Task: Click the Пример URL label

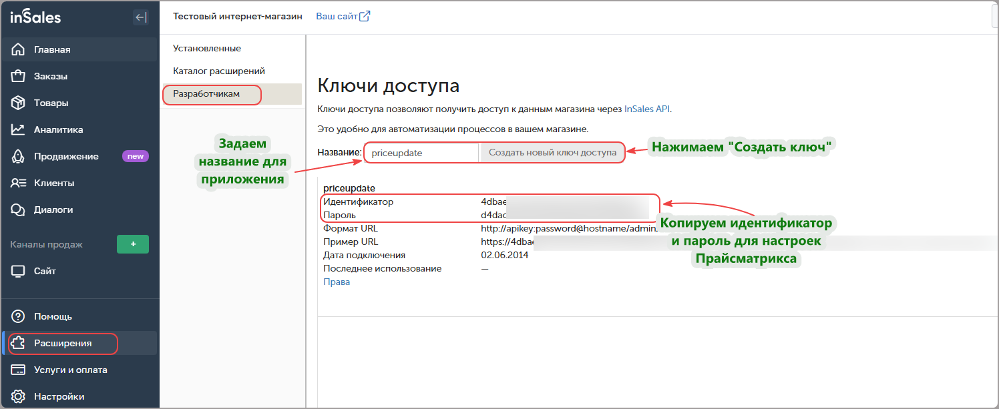Action: point(351,242)
